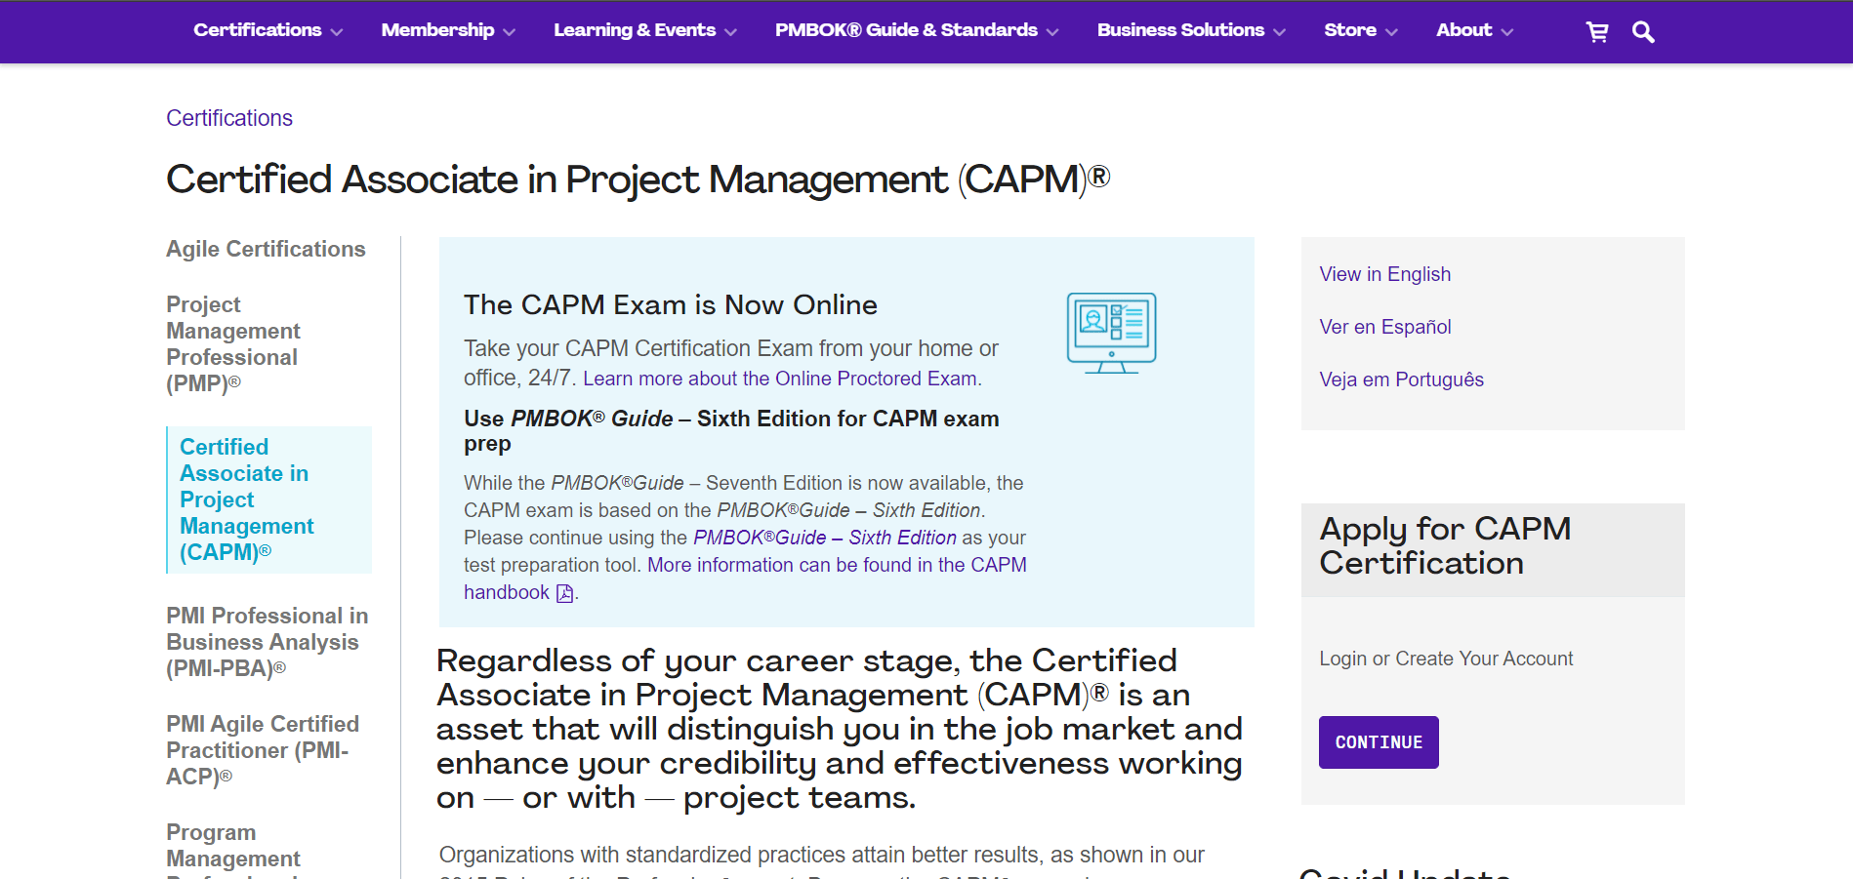Click Ver en Español

(x=1384, y=327)
